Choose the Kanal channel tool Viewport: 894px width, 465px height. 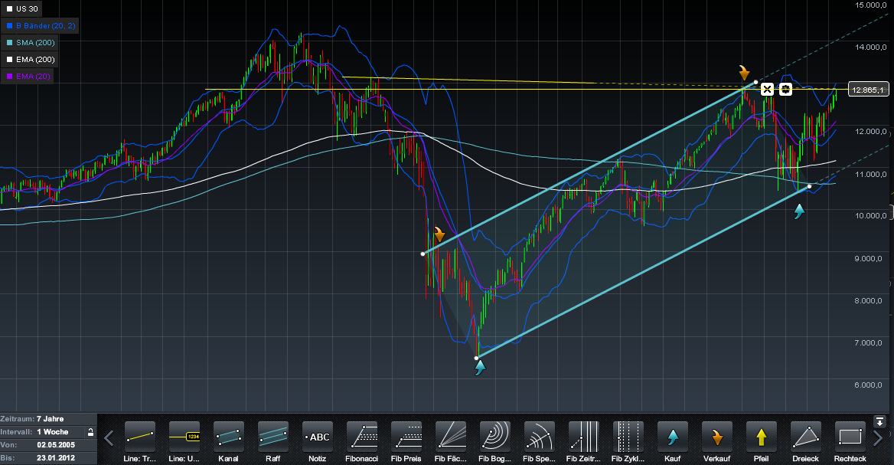[229, 437]
